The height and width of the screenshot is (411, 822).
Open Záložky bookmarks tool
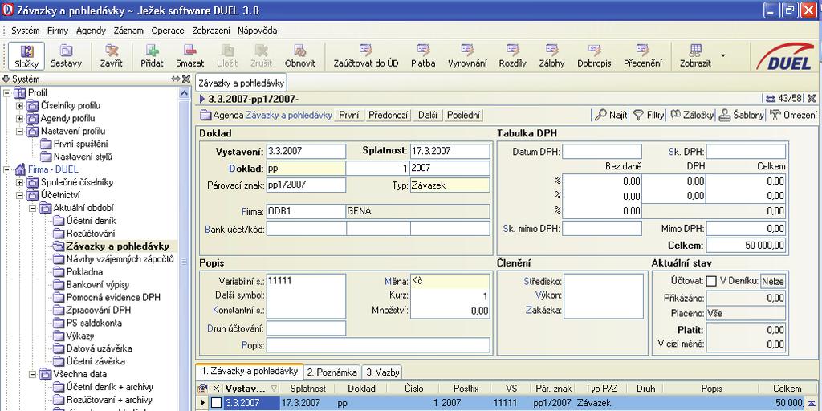[x=692, y=116]
